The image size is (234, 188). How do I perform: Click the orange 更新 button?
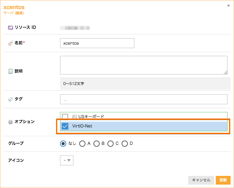click(223, 180)
